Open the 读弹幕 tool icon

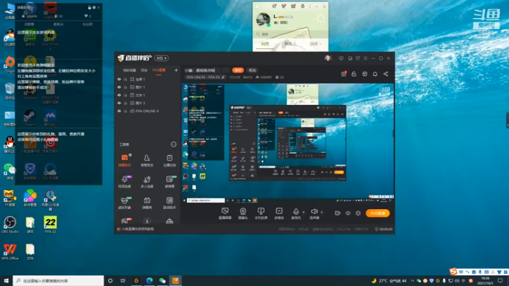pos(169,182)
